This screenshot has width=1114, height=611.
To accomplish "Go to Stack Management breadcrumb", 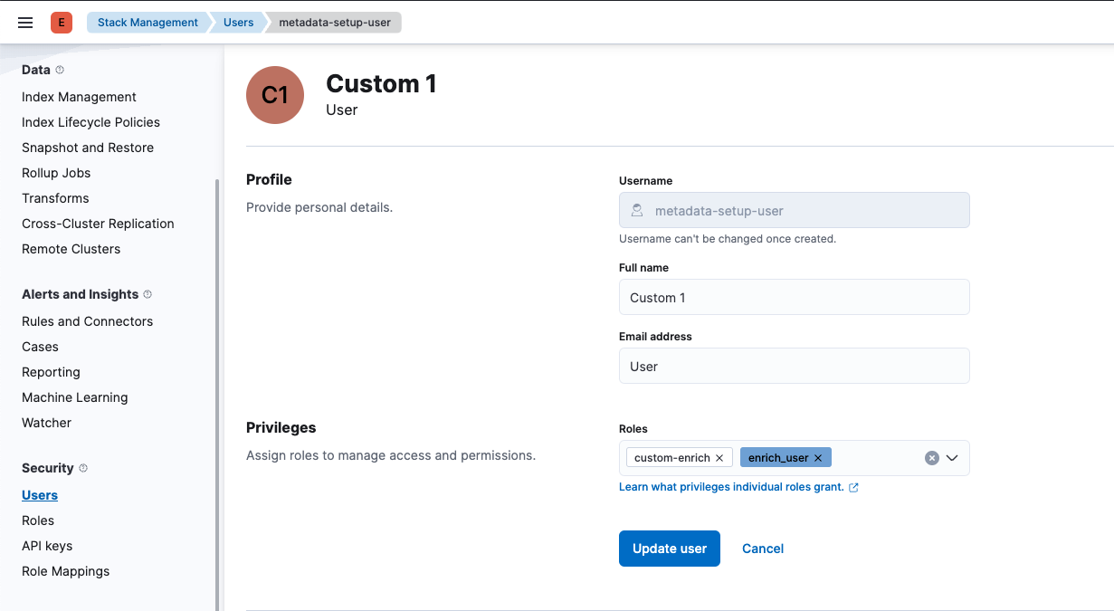I will pyautogui.click(x=148, y=23).
